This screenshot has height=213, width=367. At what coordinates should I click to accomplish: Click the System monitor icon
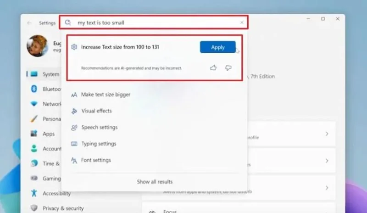[34, 74]
